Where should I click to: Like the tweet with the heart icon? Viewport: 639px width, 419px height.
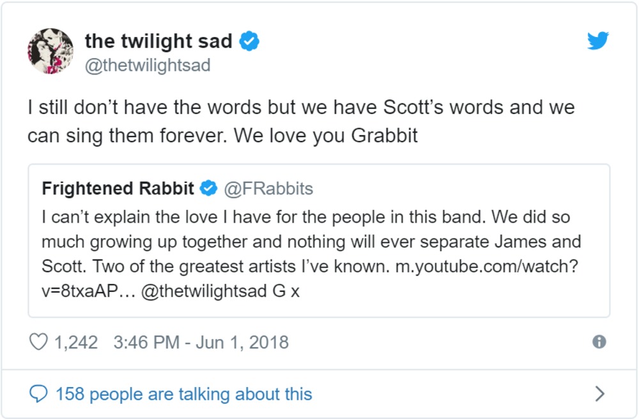(x=39, y=342)
